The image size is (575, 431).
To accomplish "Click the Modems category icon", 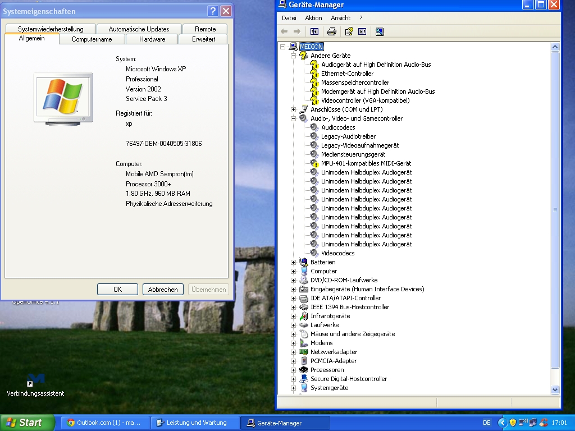I will [x=303, y=343].
